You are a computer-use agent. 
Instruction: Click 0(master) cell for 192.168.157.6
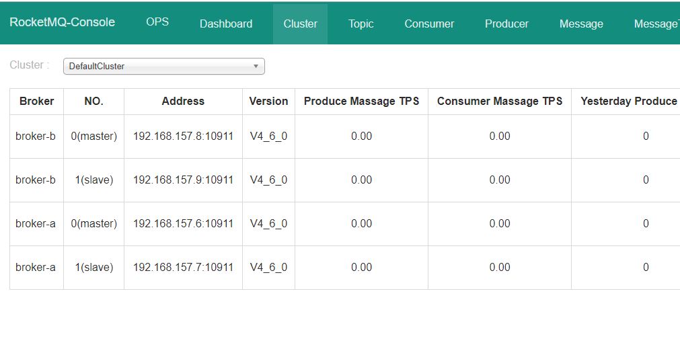(94, 224)
